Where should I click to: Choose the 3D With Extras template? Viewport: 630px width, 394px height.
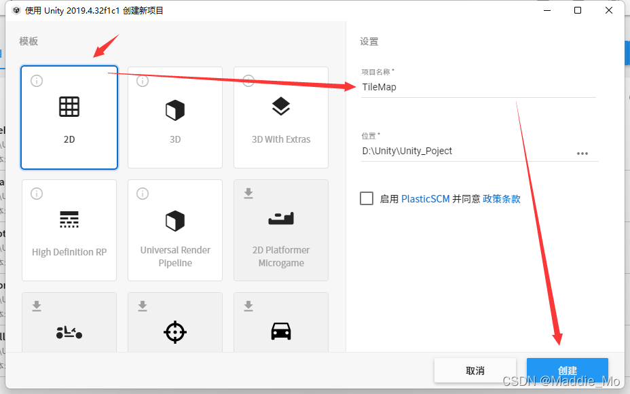tap(281, 118)
